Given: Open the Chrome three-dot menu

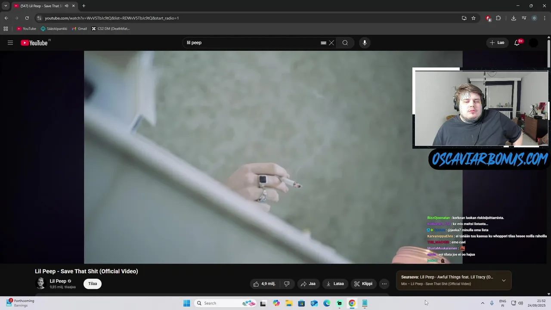Looking at the screenshot, I should tap(545, 18).
